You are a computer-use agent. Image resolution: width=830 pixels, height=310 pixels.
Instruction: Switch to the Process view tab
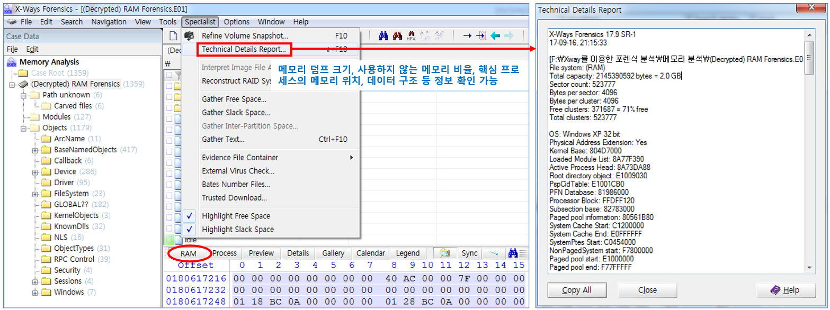tap(225, 253)
